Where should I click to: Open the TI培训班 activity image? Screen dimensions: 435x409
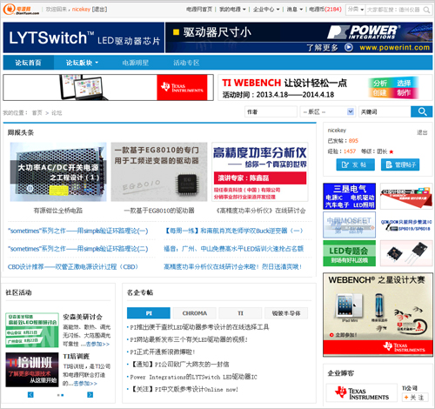tap(32, 370)
